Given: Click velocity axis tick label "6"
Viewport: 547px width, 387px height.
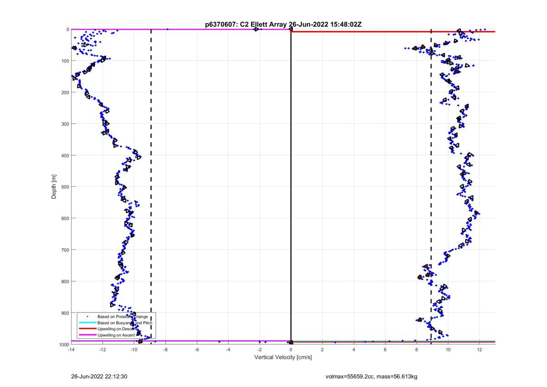Looking at the screenshot, I should 385,350.
